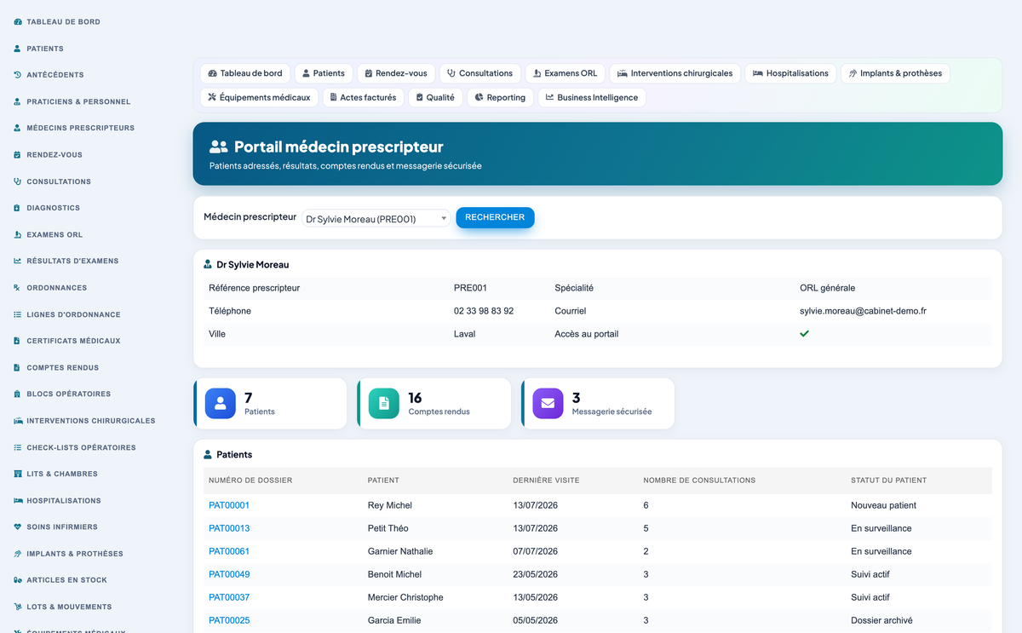Image resolution: width=1022 pixels, height=633 pixels.
Task: Click the purple Messagerie sécurisée envelope icon
Action: (548, 403)
